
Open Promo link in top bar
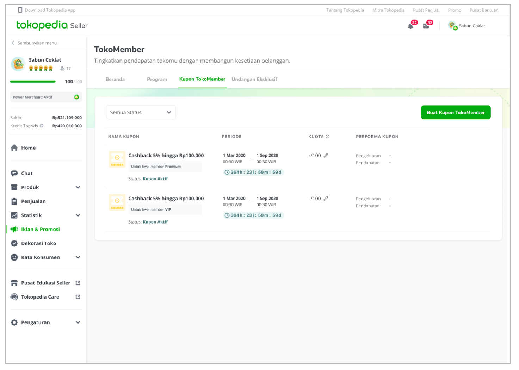tap(455, 10)
